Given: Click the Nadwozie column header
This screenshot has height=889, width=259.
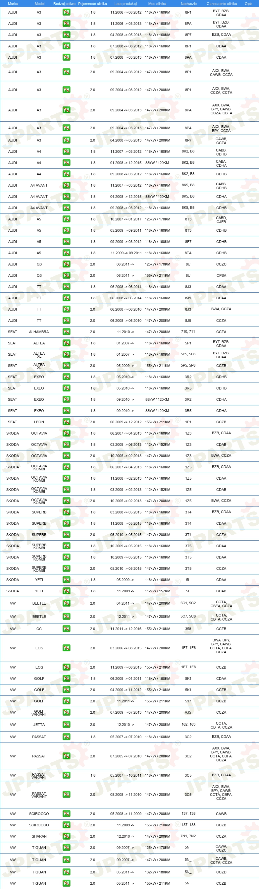Looking at the screenshot, I should pos(189,3).
